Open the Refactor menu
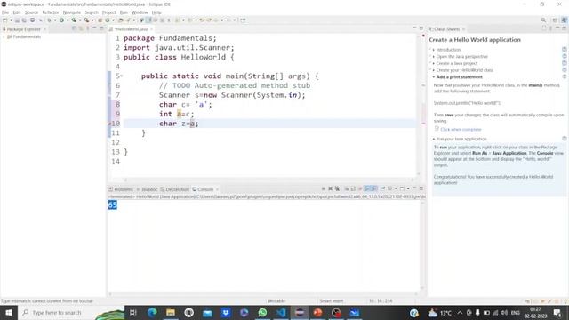The width and height of the screenshot is (569, 320). click(x=50, y=12)
